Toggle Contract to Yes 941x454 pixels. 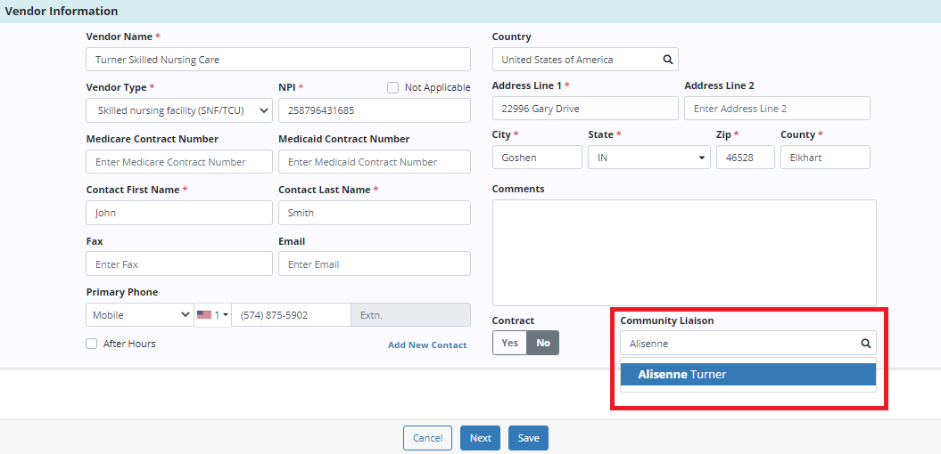(x=509, y=343)
